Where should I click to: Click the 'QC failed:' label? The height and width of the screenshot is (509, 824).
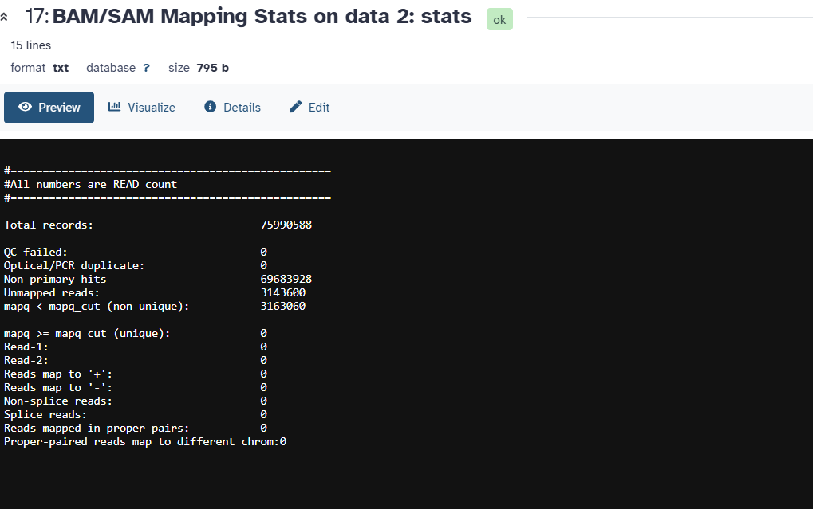coord(36,252)
